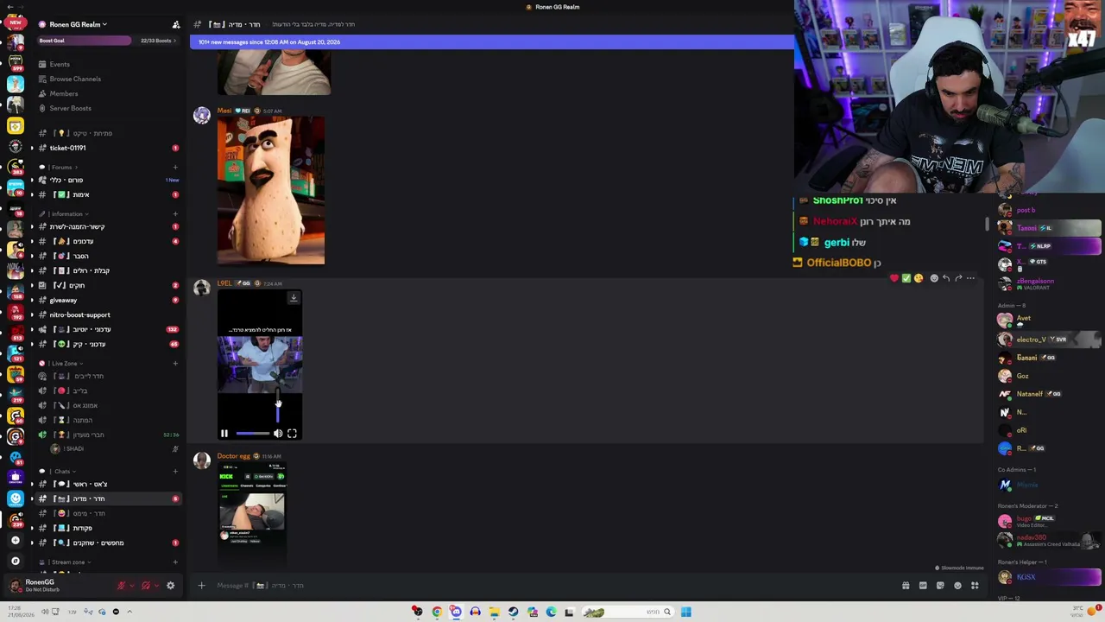
Task: Open User Settings gear icon
Action: [x=170, y=586]
